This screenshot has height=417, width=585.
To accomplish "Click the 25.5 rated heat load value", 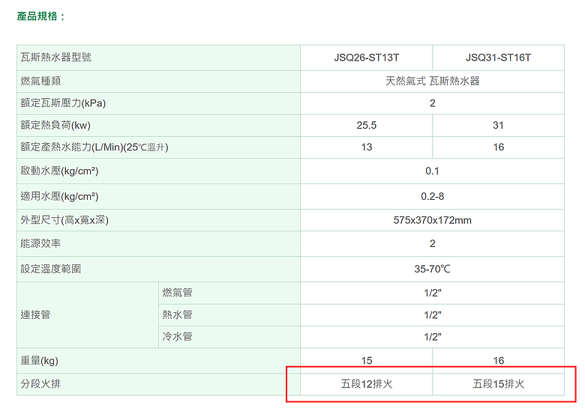I will click(366, 125).
